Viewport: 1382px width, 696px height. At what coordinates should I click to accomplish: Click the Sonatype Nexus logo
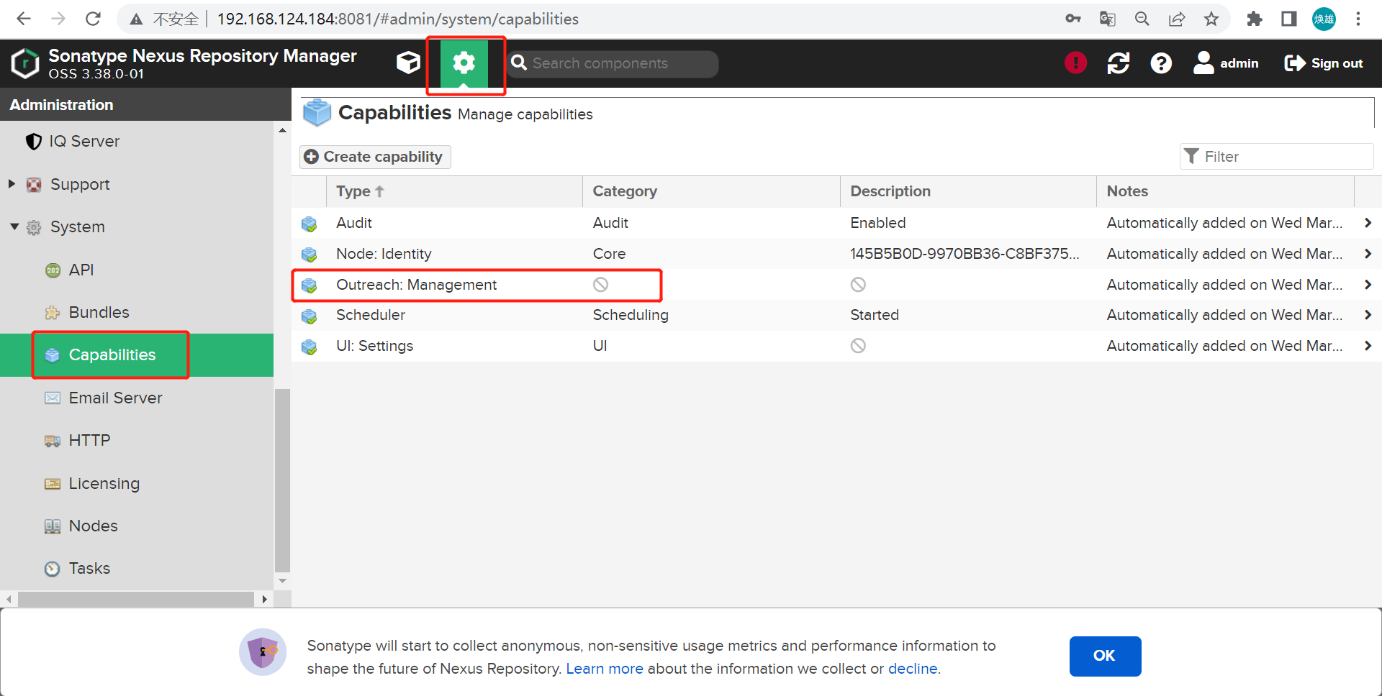pos(25,63)
